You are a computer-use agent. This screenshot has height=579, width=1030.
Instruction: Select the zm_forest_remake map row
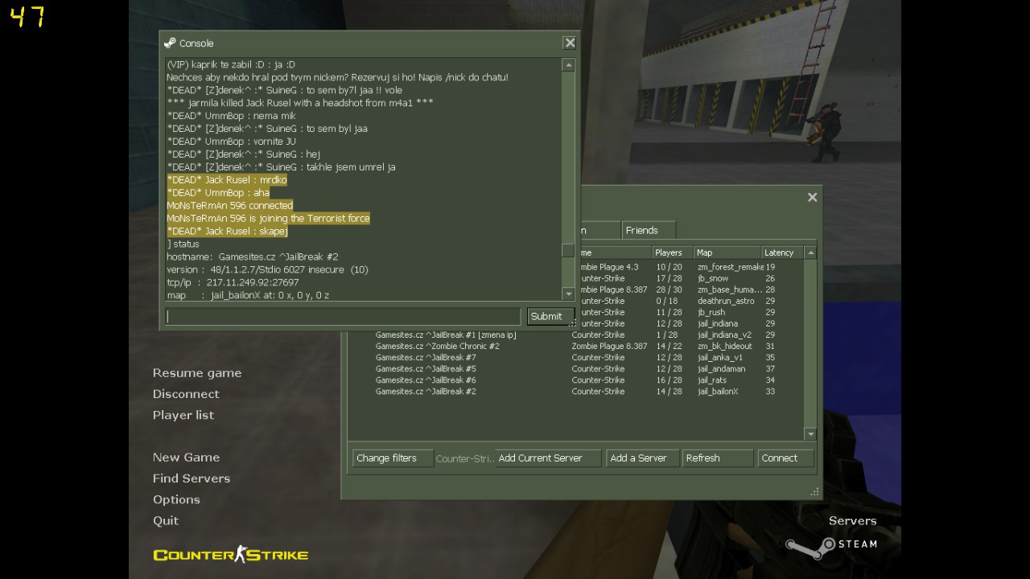690,267
